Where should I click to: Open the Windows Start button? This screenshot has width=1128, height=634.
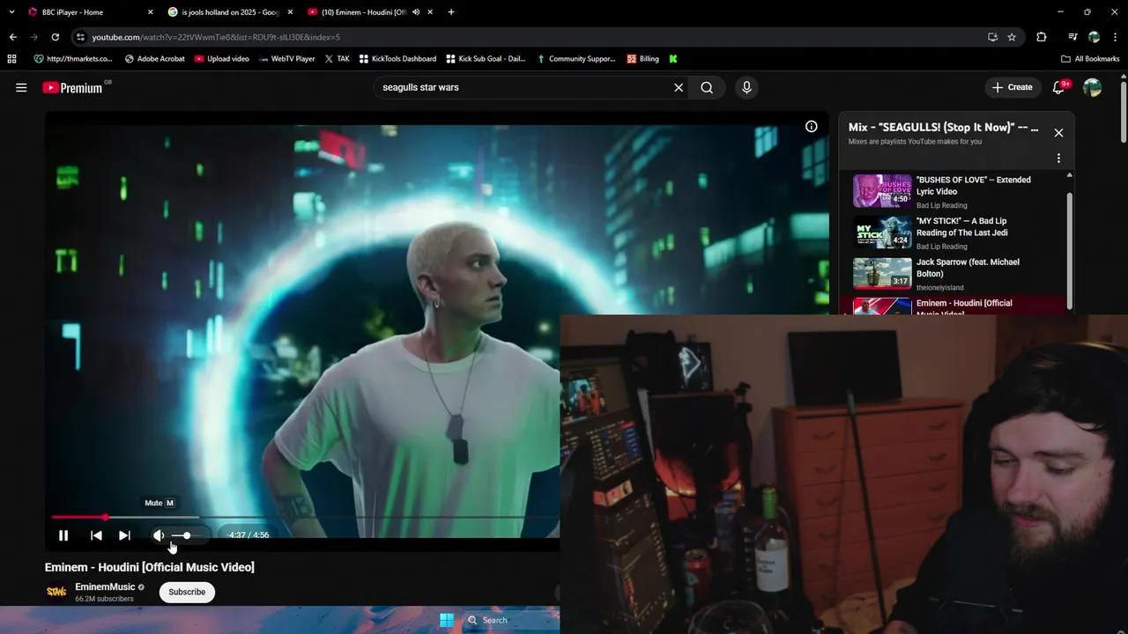coord(447,620)
